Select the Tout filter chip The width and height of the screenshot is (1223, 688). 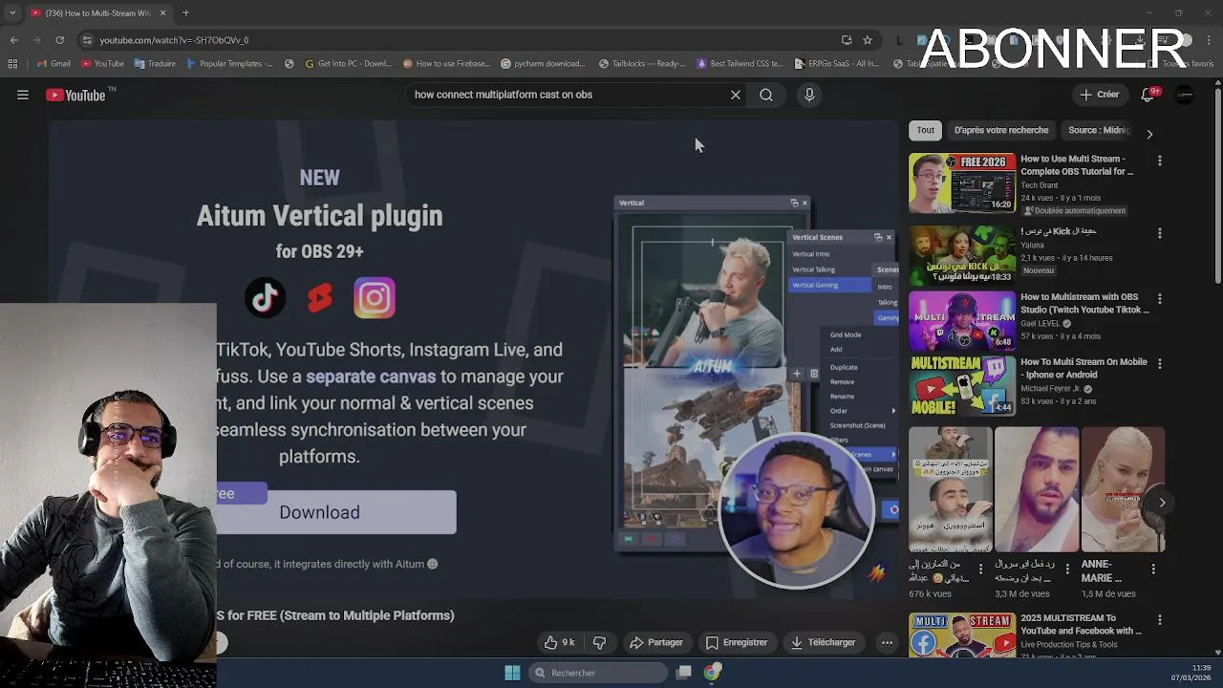point(926,130)
